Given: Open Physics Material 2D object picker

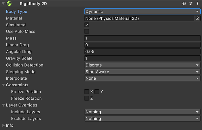Looking at the screenshot, I should (197, 18).
